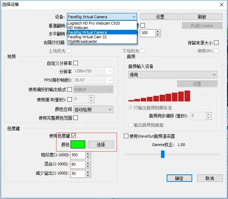Open the 分辨率 1280x720 dropdown
Image resolution: width=228 pixels, height=199 pixels.
93,71
